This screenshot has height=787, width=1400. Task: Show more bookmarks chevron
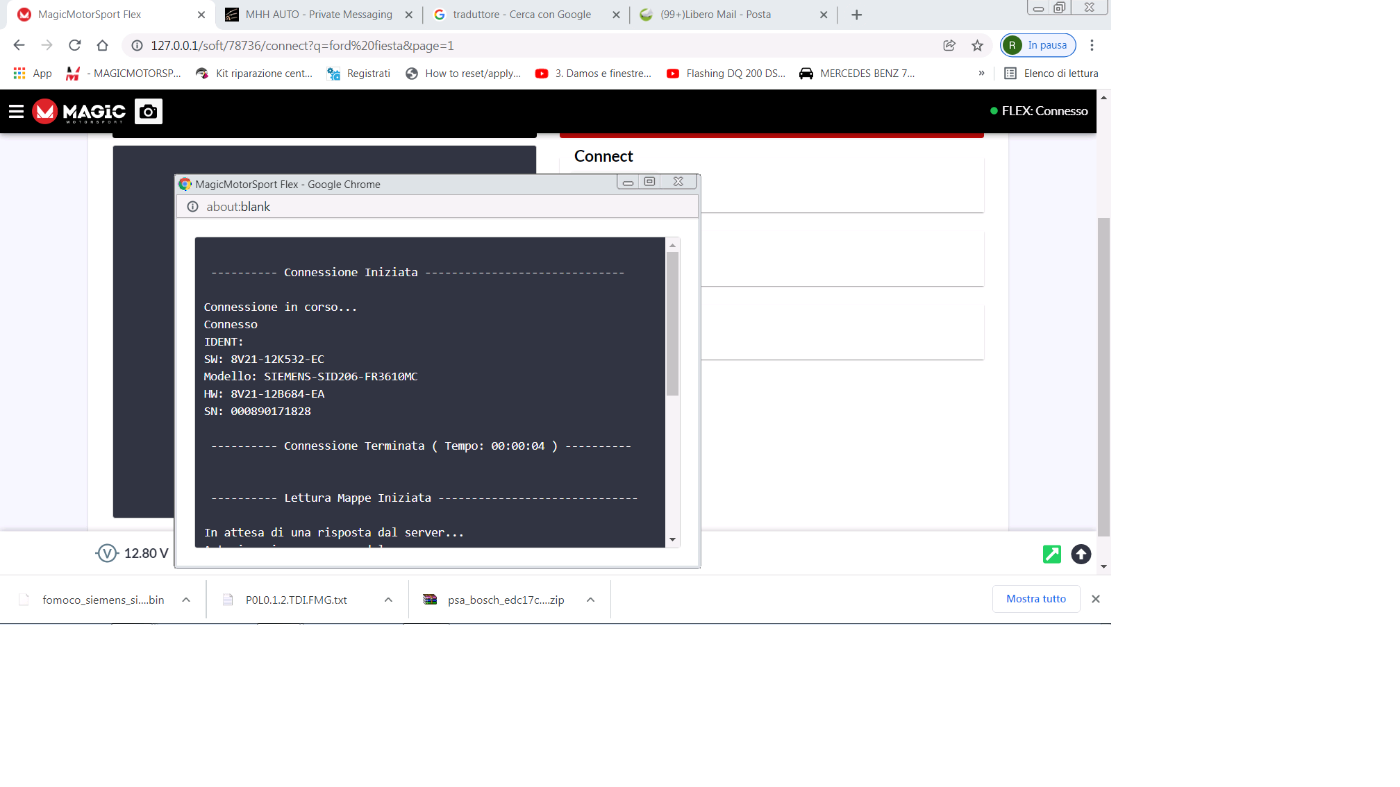(981, 74)
